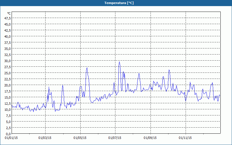Click the 01/03/15 date label
This screenshot has height=145, width=232.
pos(45,138)
